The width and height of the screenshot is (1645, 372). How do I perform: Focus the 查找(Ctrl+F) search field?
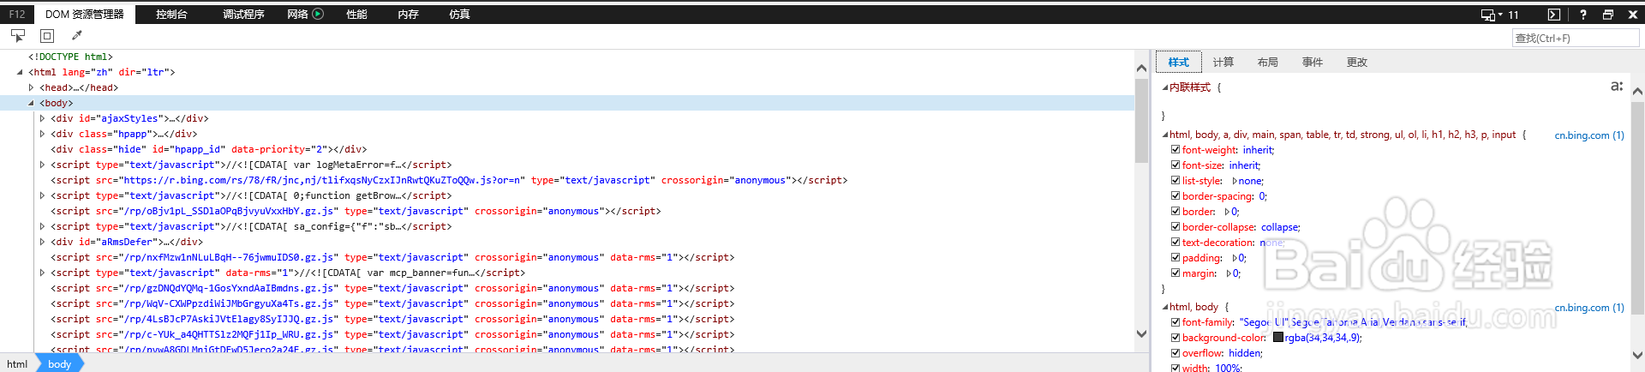(1575, 38)
